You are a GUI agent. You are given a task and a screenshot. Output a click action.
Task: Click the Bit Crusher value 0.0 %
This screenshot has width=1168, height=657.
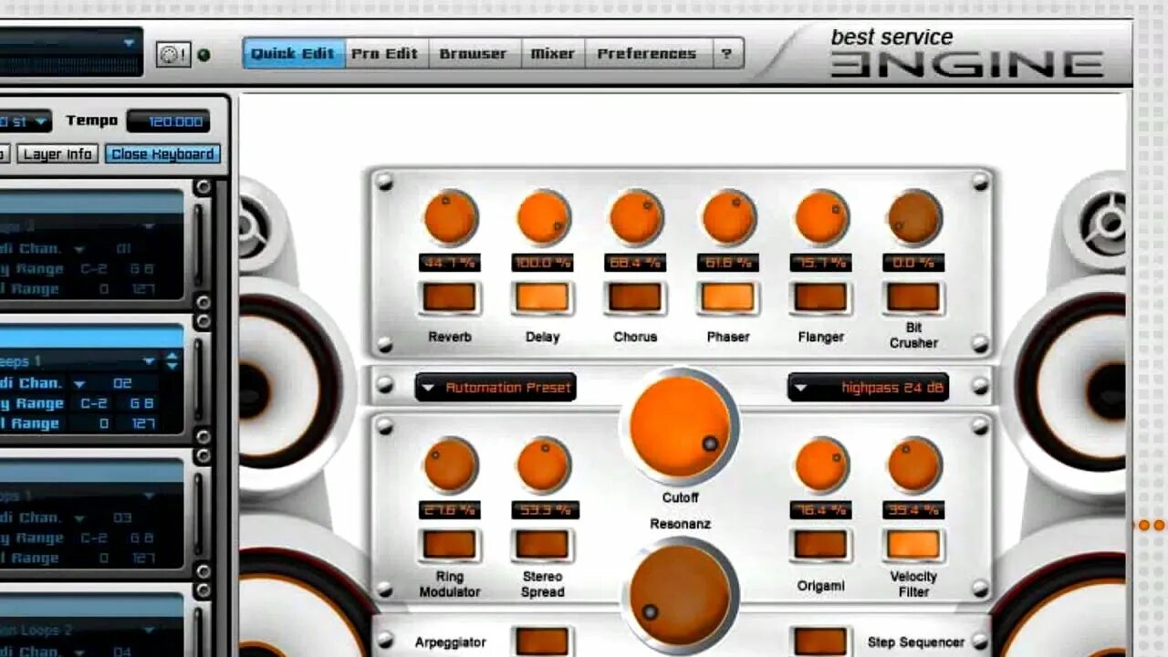(x=913, y=263)
